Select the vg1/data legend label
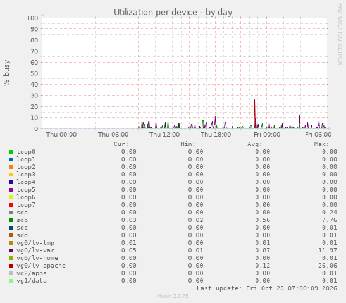 [32, 281]
